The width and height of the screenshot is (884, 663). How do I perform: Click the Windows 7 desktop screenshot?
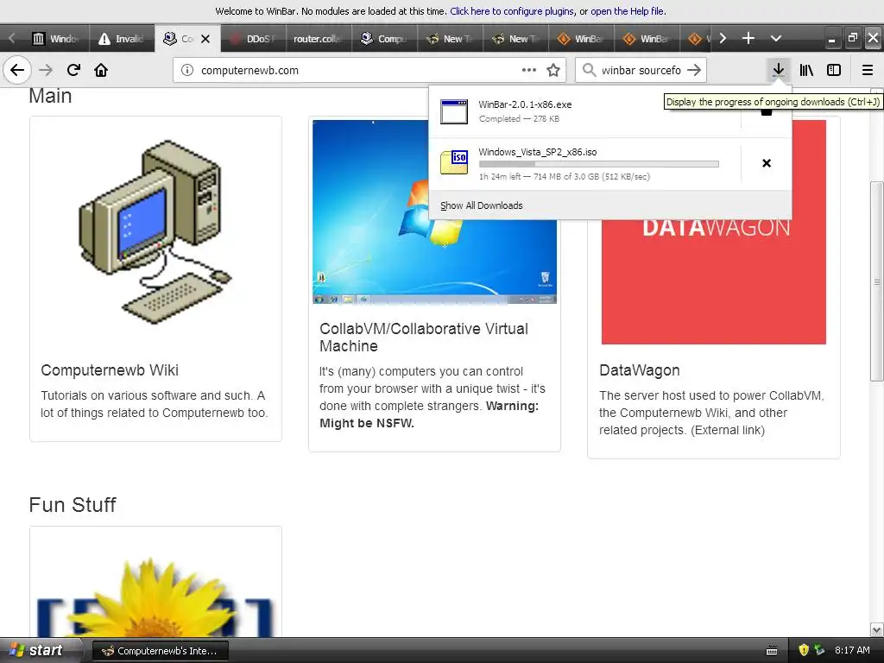pyautogui.click(x=435, y=212)
